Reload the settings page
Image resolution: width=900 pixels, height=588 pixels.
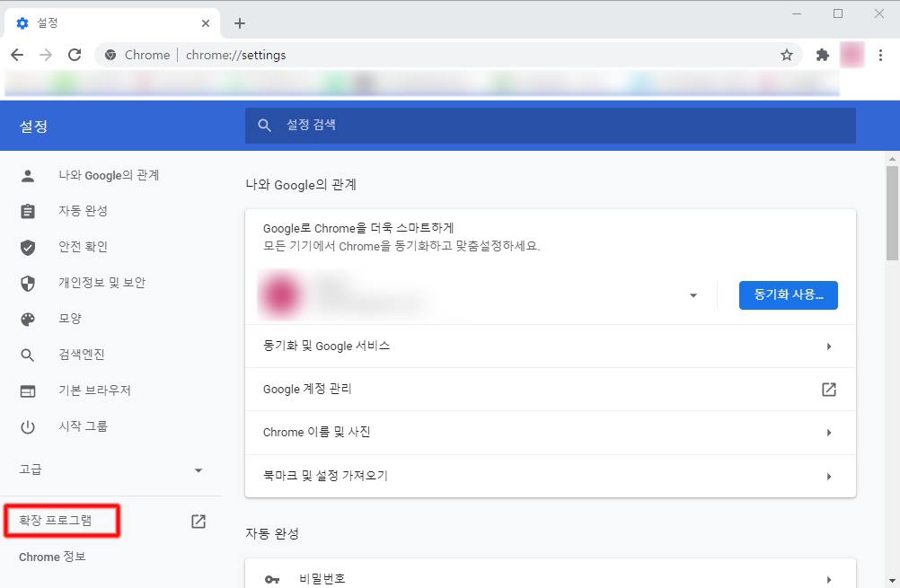click(75, 55)
